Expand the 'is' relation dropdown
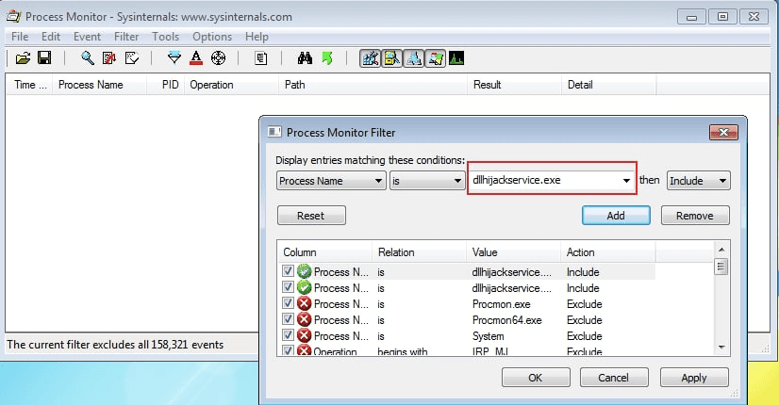Image resolution: width=779 pixels, height=405 pixels. point(425,180)
